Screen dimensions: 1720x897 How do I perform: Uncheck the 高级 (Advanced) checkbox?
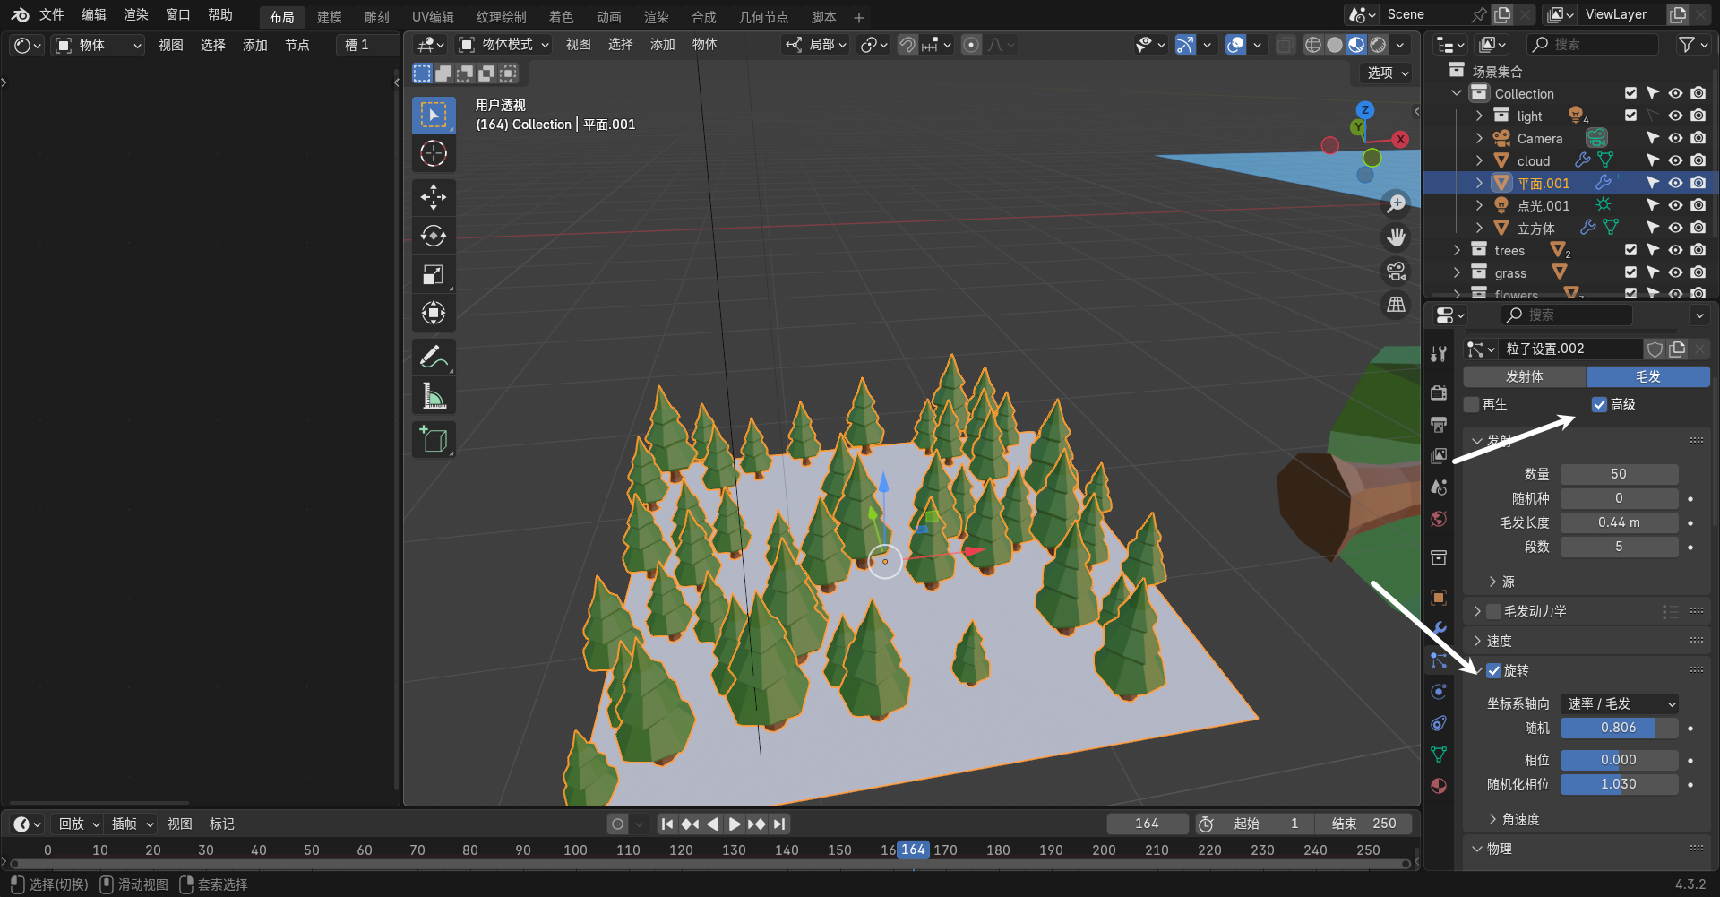point(1599,405)
